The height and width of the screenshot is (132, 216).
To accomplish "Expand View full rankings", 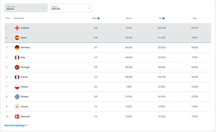I will [x=16, y=125].
